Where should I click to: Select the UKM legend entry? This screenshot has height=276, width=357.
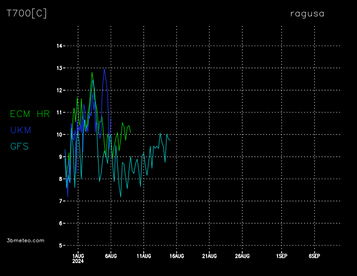(21, 130)
